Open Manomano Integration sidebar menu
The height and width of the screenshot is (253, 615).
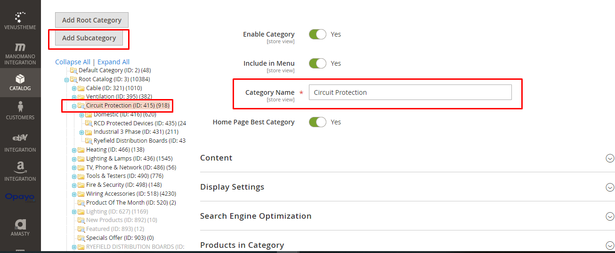click(x=20, y=54)
